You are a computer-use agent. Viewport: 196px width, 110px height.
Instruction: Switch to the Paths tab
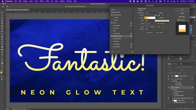pos(181,64)
